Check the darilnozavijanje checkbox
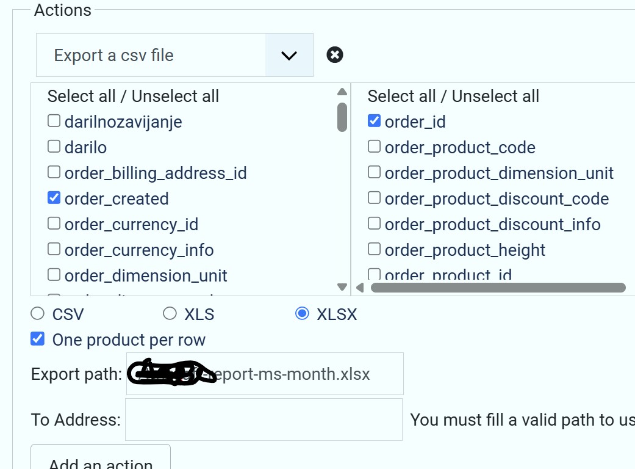Image resolution: width=635 pixels, height=469 pixels. (x=54, y=121)
